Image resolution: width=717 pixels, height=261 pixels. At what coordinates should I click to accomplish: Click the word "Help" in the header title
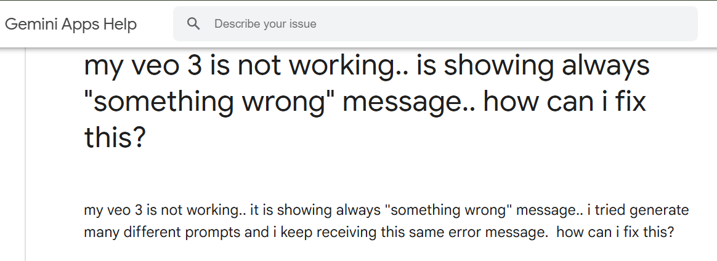click(x=120, y=24)
